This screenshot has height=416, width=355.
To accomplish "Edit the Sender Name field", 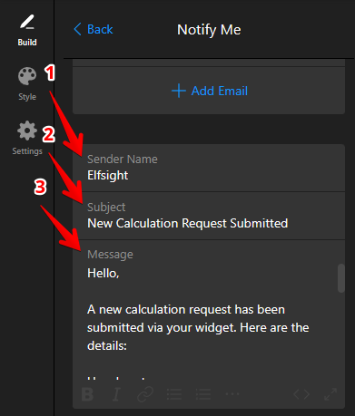I will tap(209, 168).
